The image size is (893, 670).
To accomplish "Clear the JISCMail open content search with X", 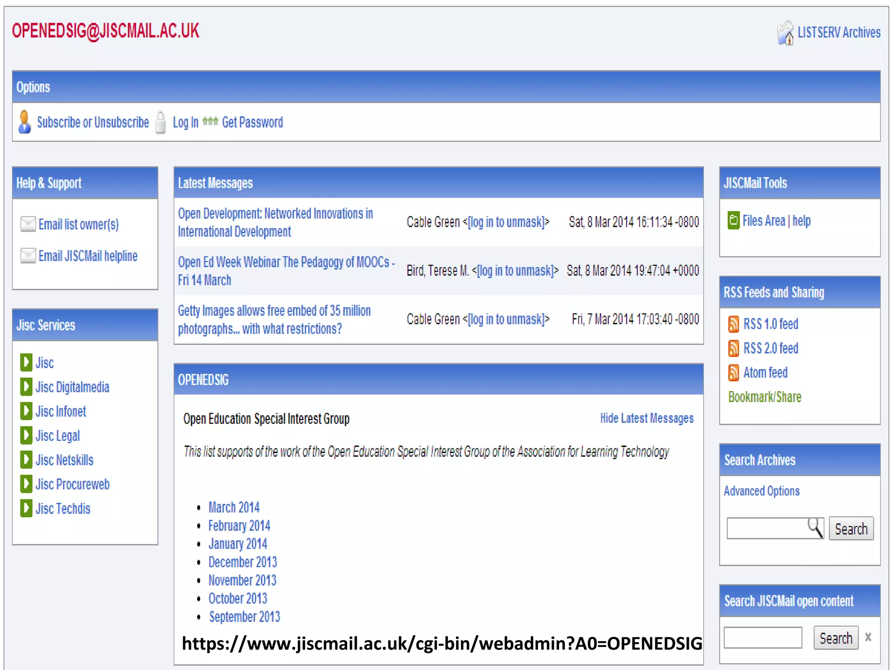I will [868, 637].
